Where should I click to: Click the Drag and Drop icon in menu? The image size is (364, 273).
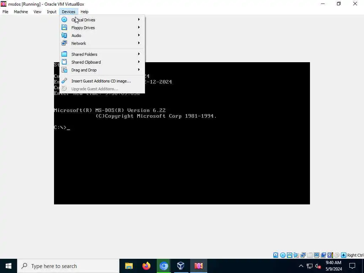tap(64, 70)
